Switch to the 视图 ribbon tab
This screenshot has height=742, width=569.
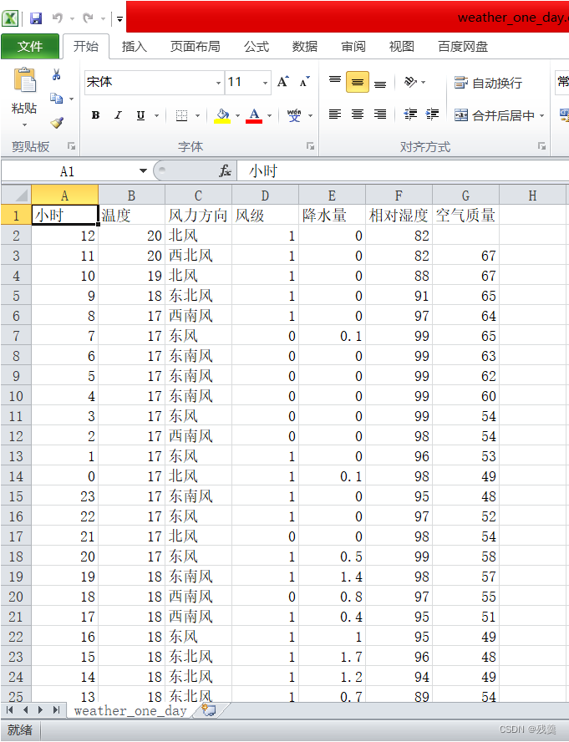coord(401,47)
